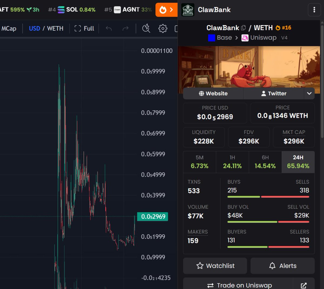This screenshot has height=289, width=324.
Task: Open the kebab menu next to ClawBank
Action: pos(314,9)
